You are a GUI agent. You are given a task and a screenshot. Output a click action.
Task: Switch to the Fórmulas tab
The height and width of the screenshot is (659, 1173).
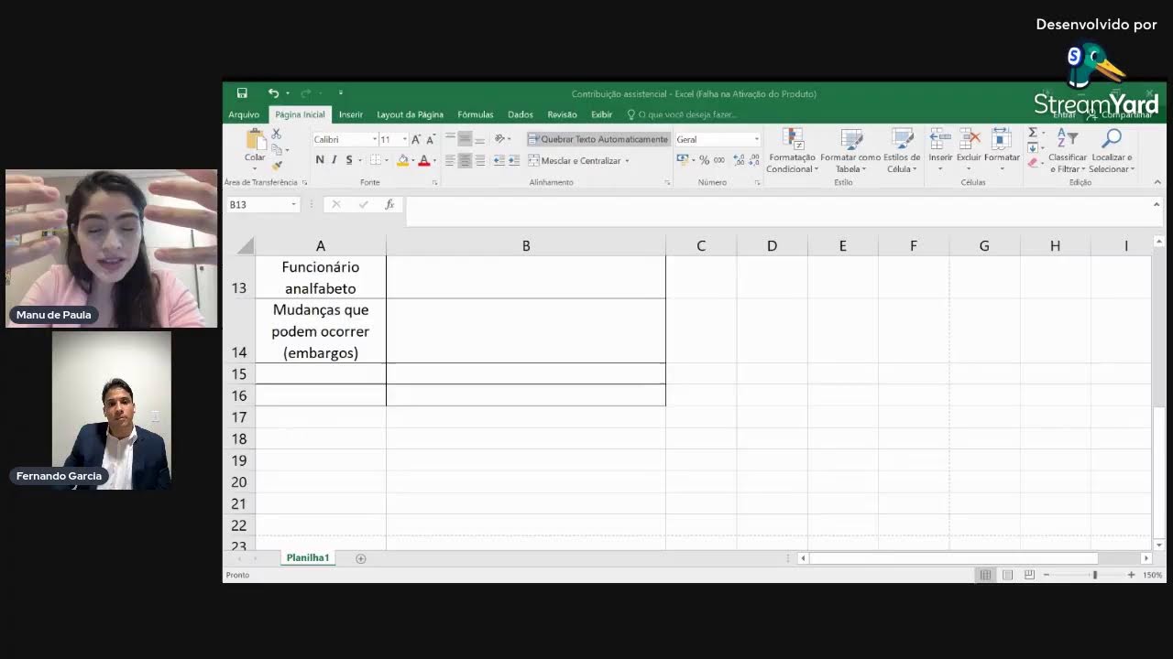[x=476, y=114]
